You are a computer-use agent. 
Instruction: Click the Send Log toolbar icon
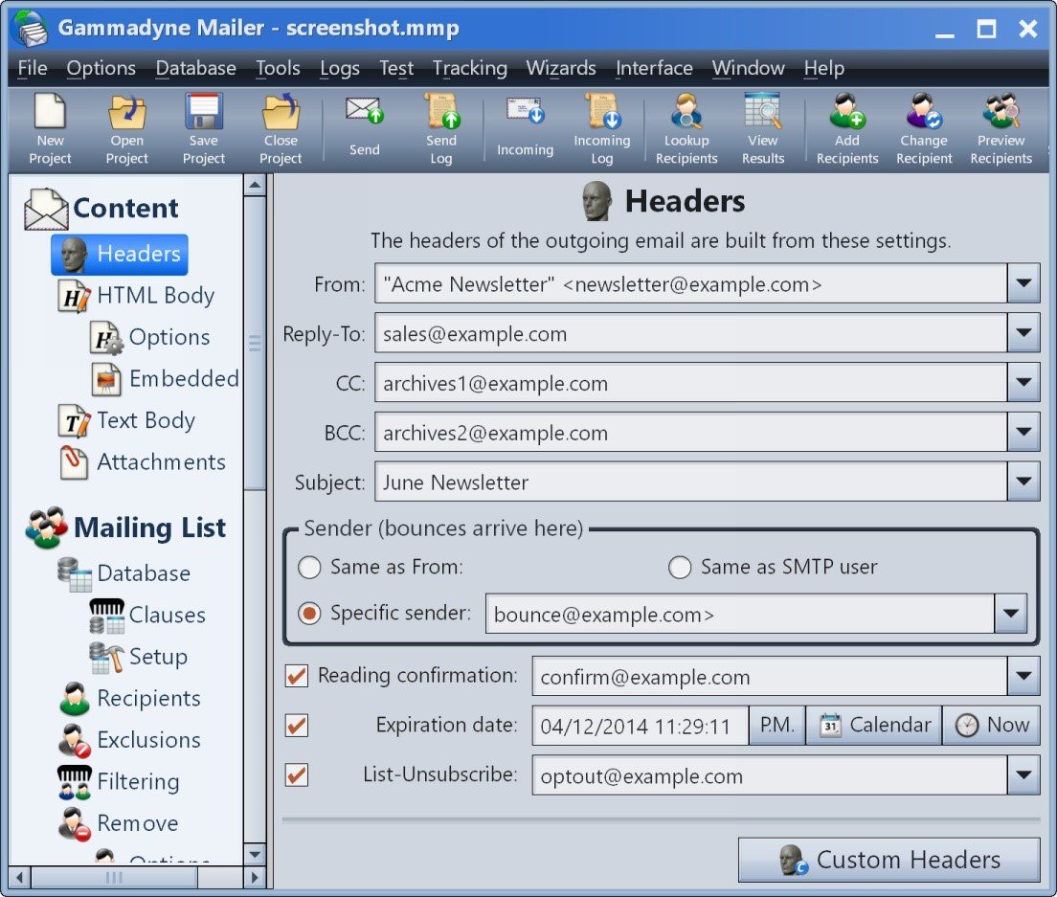point(441,129)
